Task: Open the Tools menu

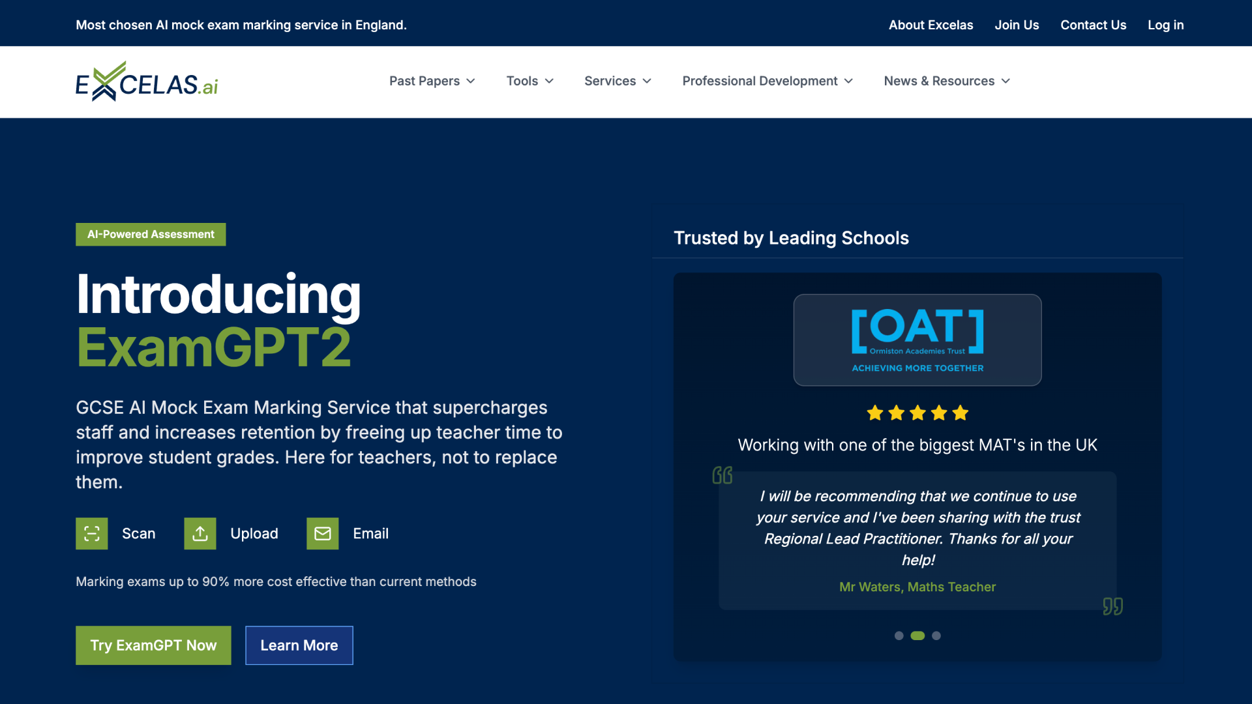Action: pyautogui.click(x=530, y=81)
